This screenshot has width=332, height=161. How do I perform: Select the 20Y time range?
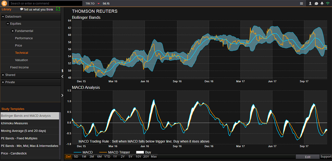146,157
